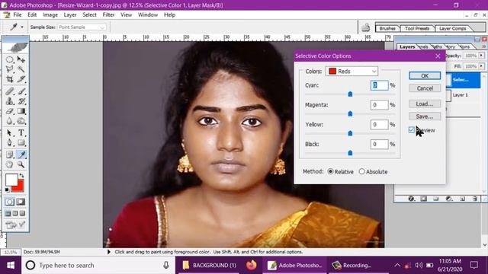Select the Hand tool
Image resolution: width=488 pixels, height=274 pixels.
[x=10, y=164]
